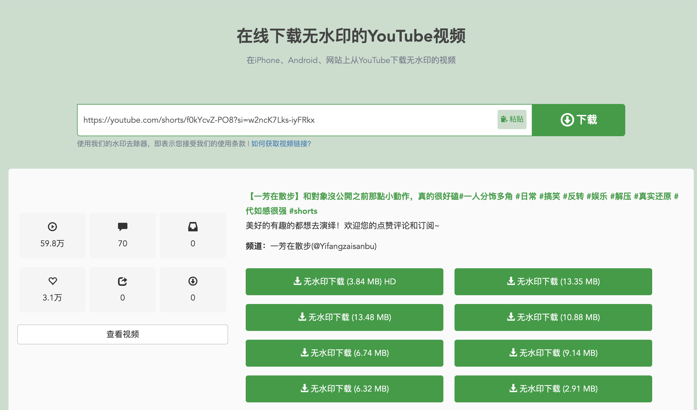This screenshot has height=410, width=697.
Task: Click the inbox tray icon
Action: [193, 227]
